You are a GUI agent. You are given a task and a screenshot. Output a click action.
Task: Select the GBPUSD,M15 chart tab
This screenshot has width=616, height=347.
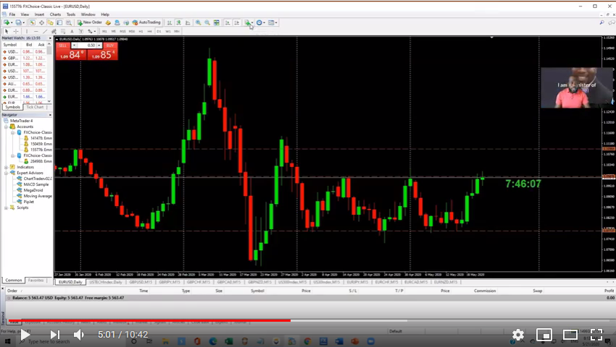coord(141,283)
